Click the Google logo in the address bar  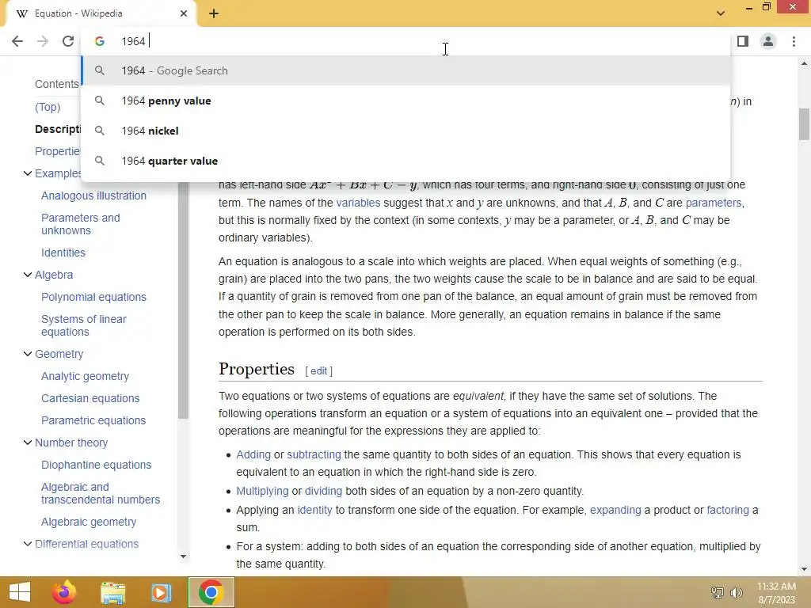[x=100, y=41]
